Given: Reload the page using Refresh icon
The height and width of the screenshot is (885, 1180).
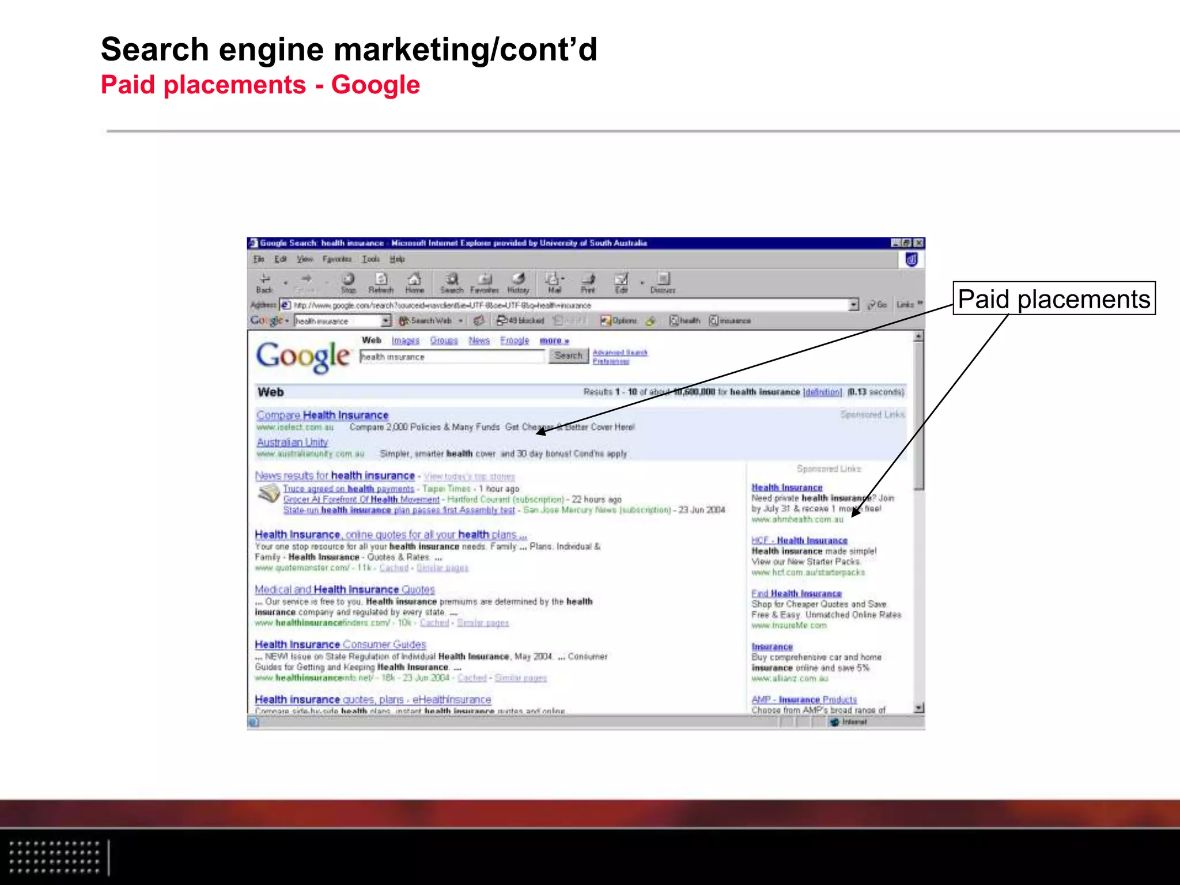Looking at the screenshot, I should click(381, 283).
